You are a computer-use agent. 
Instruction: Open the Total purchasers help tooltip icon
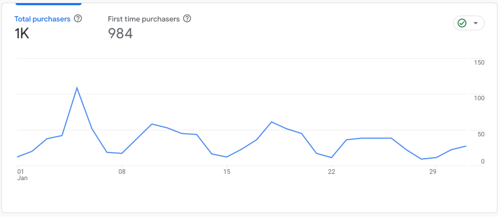(x=78, y=19)
